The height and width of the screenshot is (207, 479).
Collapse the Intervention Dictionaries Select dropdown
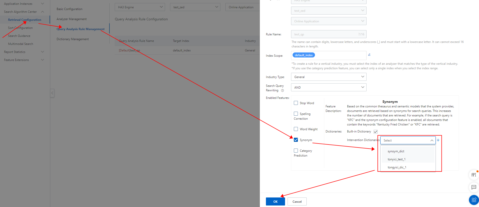pos(408,140)
